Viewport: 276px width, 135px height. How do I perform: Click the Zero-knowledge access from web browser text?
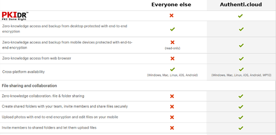(37, 58)
